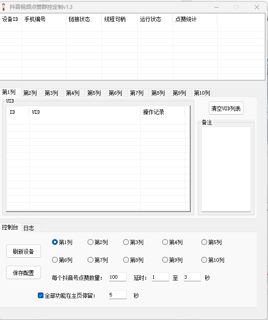Focus the maximum delay input field
The height and width of the screenshot is (320, 268).
192,277
